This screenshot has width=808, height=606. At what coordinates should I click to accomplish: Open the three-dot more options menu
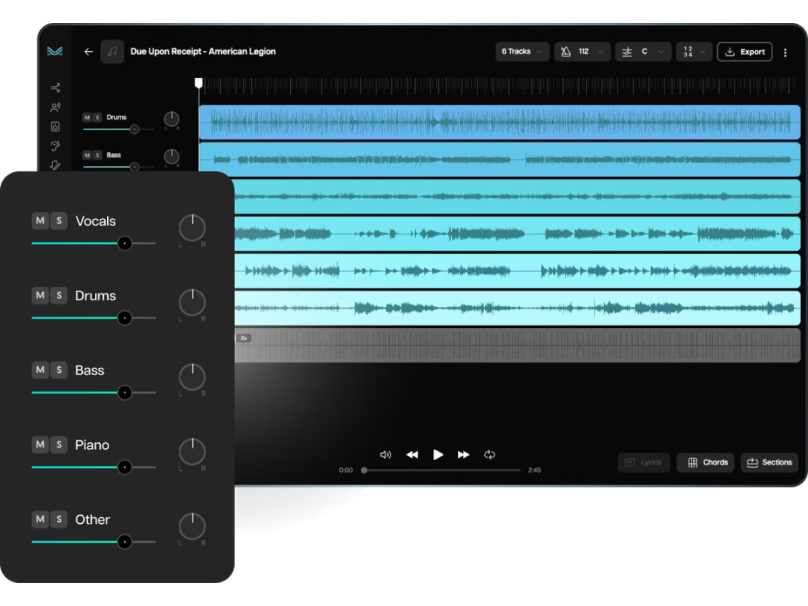(x=785, y=52)
